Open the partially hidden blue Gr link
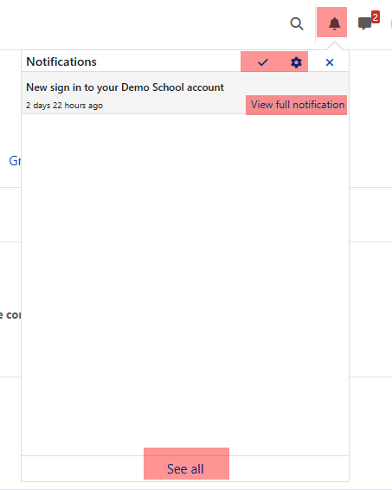 pyautogui.click(x=15, y=161)
